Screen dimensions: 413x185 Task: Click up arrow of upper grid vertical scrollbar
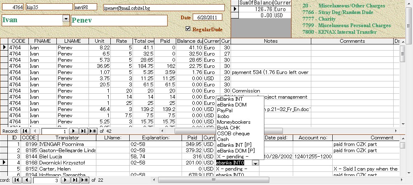pyautogui.click(x=402, y=41)
